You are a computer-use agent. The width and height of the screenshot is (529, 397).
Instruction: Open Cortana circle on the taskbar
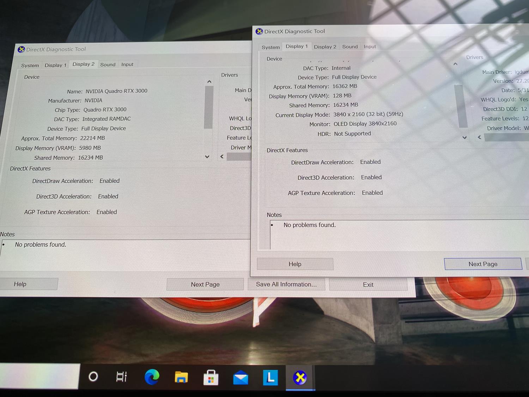coord(93,377)
